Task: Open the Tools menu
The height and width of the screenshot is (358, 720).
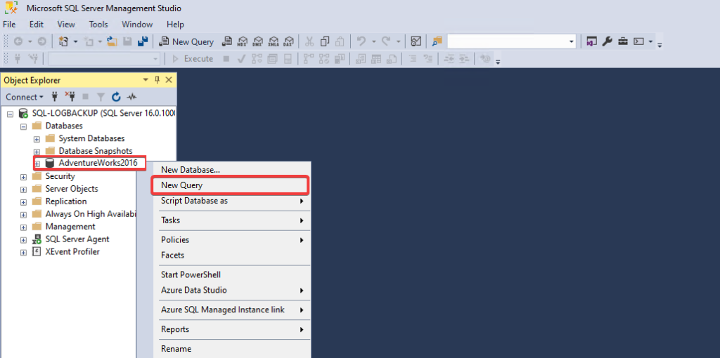Action: pos(98,25)
